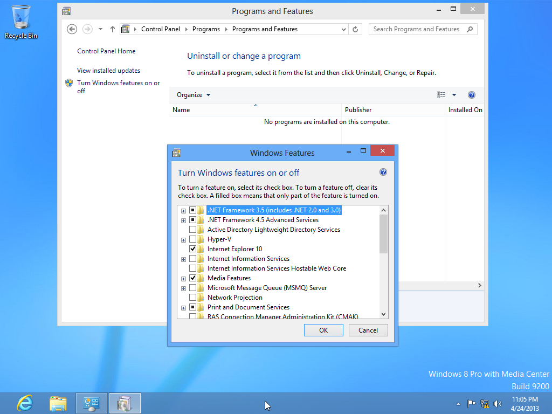552x414 pixels.
Task: Sort by the Publisher column header
Action: (x=393, y=110)
